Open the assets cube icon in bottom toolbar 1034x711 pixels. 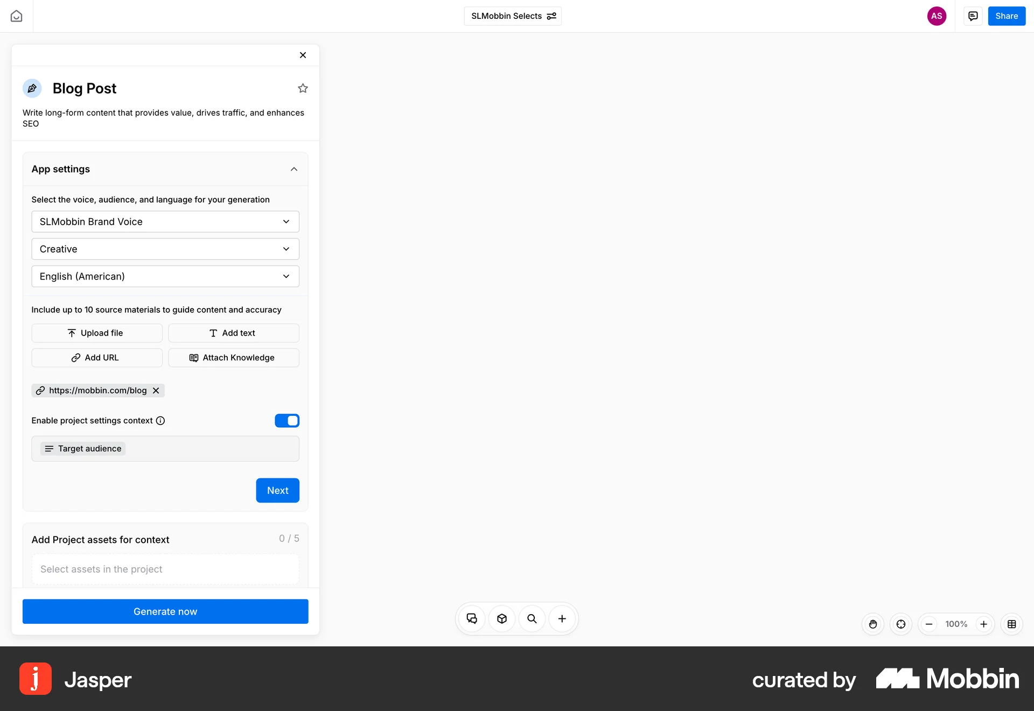point(501,618)
